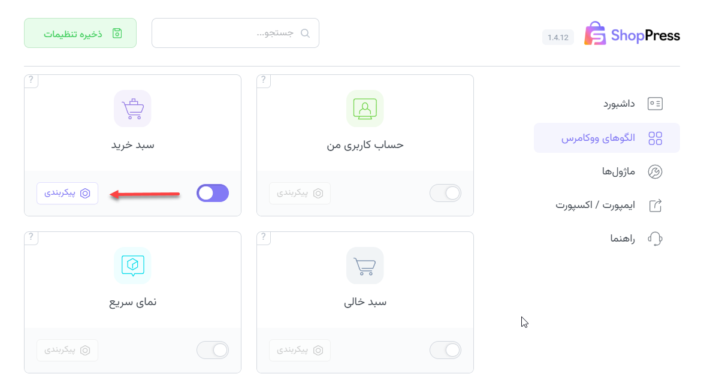Enable the نمای سریع template switch

click(213, 350)
